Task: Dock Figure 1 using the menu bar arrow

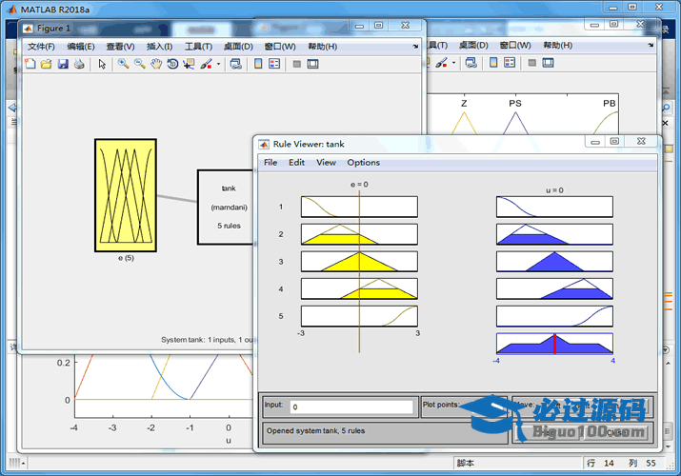Action: tap(415, 46)
